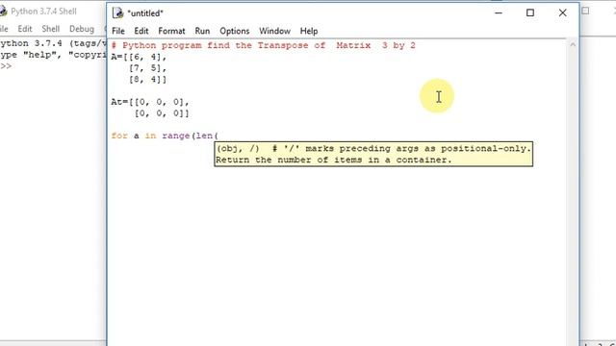Click the comment line about Transpose of Matrix
The image size is (616, 346).
point(263,45)
